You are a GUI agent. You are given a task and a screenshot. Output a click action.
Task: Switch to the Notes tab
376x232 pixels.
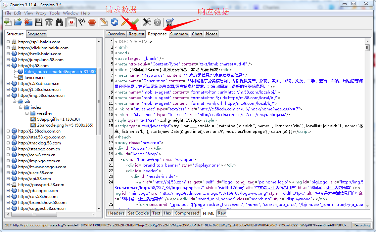tap(211, 34)
